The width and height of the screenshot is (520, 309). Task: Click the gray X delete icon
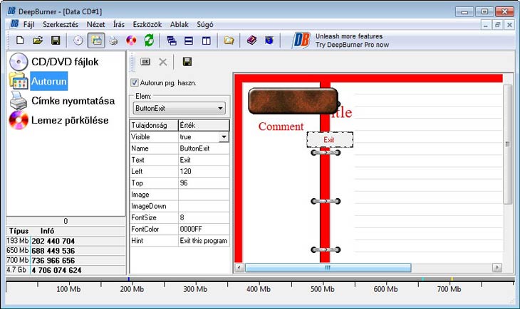coord(163,62)
